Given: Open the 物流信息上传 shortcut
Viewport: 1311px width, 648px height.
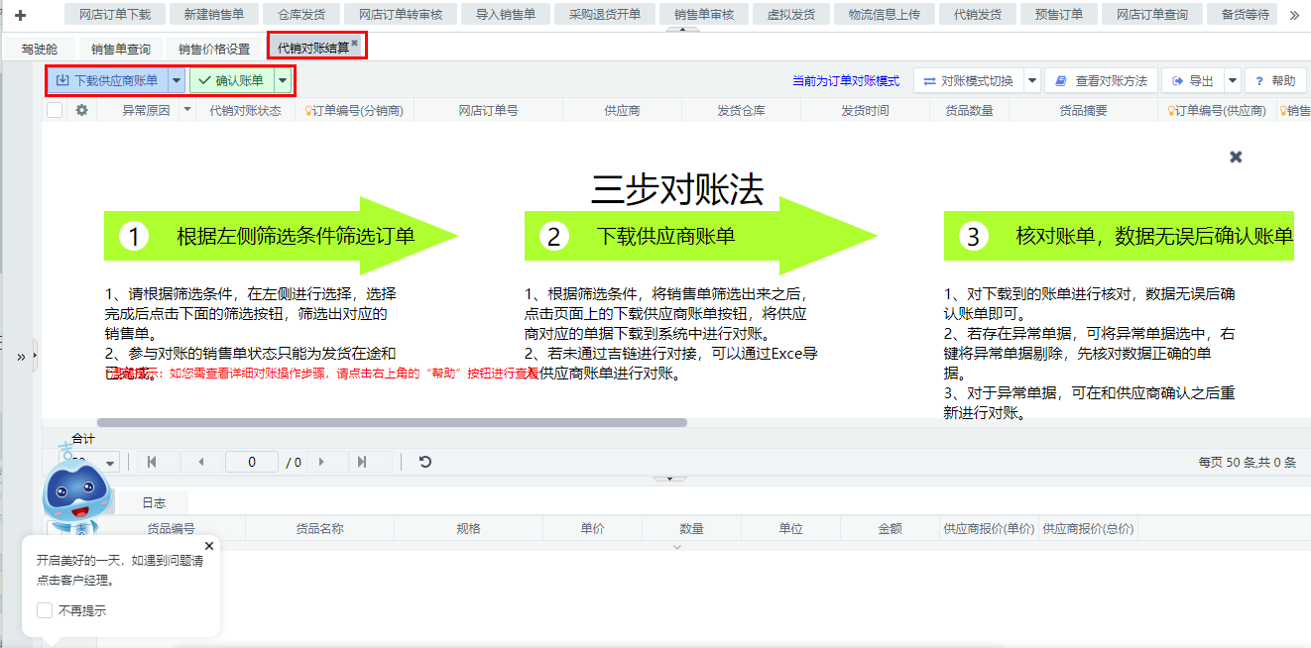Looking at the screenshot, I should [885, 14].
